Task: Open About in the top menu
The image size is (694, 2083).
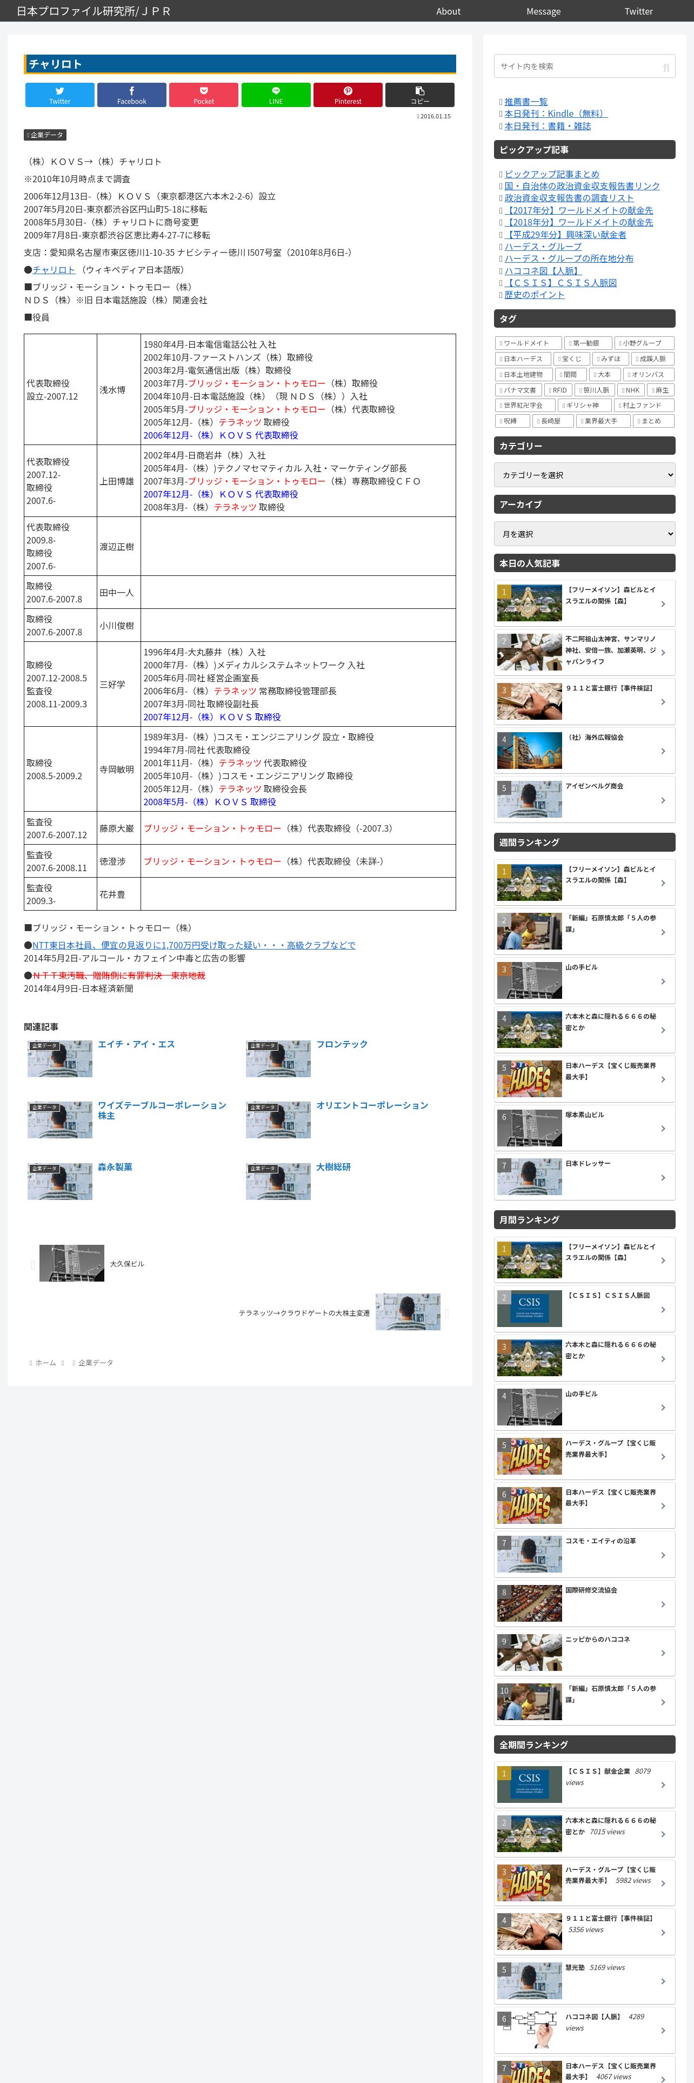Action: tap(449, 11)
